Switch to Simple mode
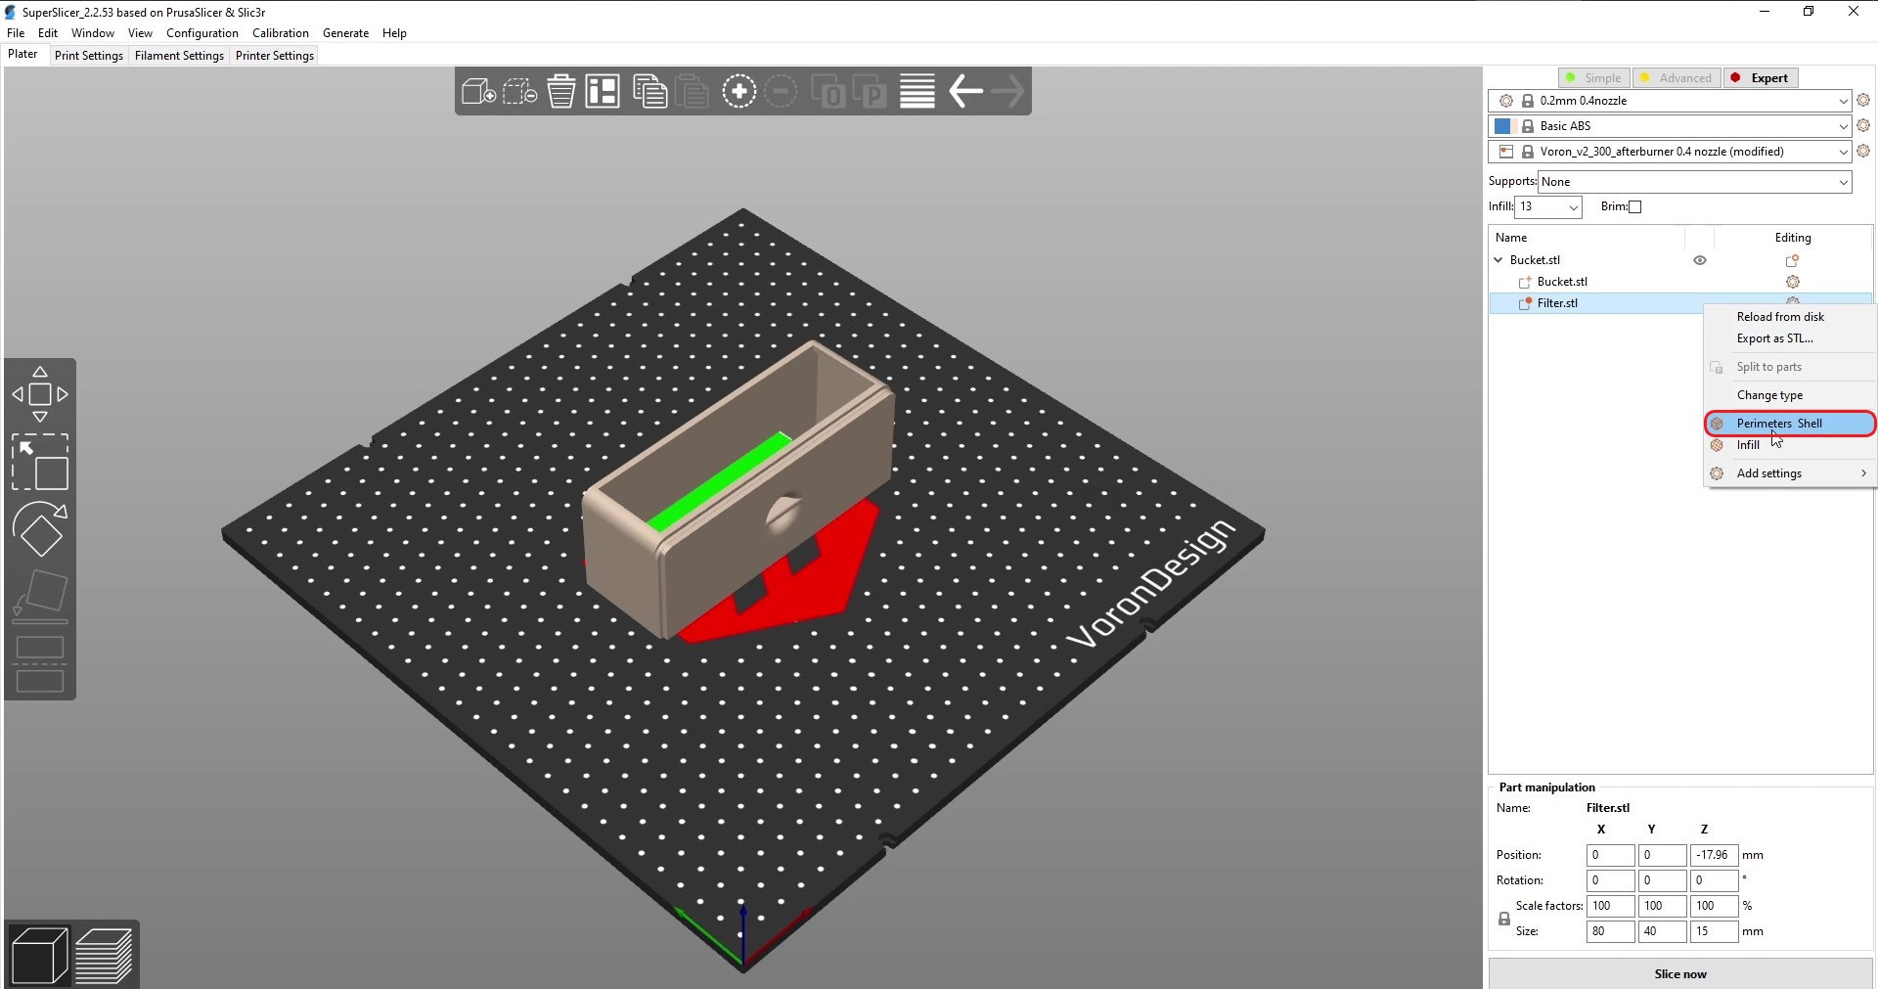The height and width of the screenshot is (989, 1878). [1593, 78]
